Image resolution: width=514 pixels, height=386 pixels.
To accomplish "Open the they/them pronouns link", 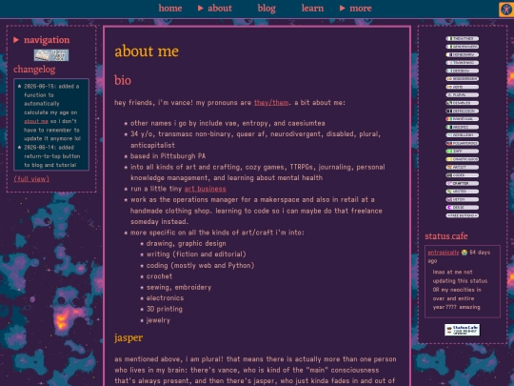I will 271,102.
